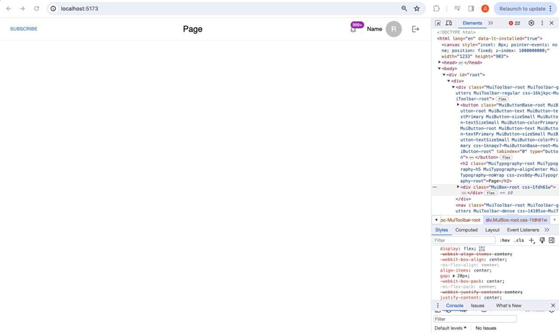This screenshot has width=559, height=333.
Task: Toggle the device toolbar in DevTools
Action: pos(449,23)
